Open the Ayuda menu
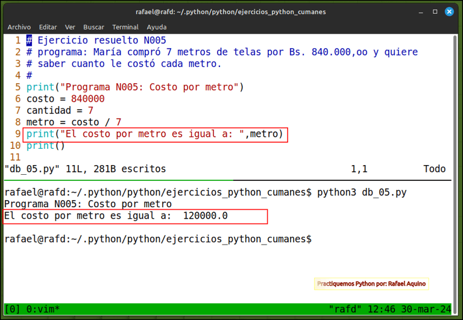 click(157, 27)
